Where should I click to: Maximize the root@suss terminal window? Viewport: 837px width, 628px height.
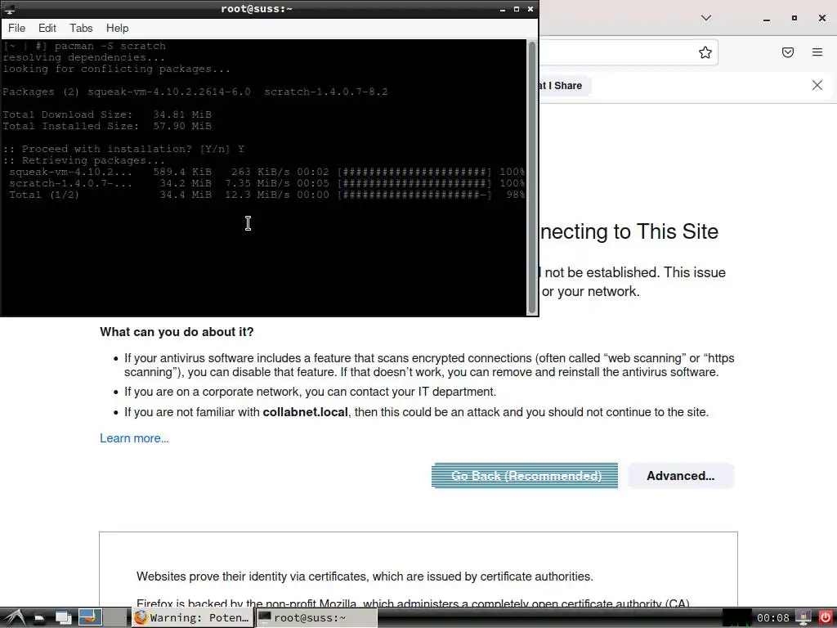pyautogui.click(x=517, y=9)
